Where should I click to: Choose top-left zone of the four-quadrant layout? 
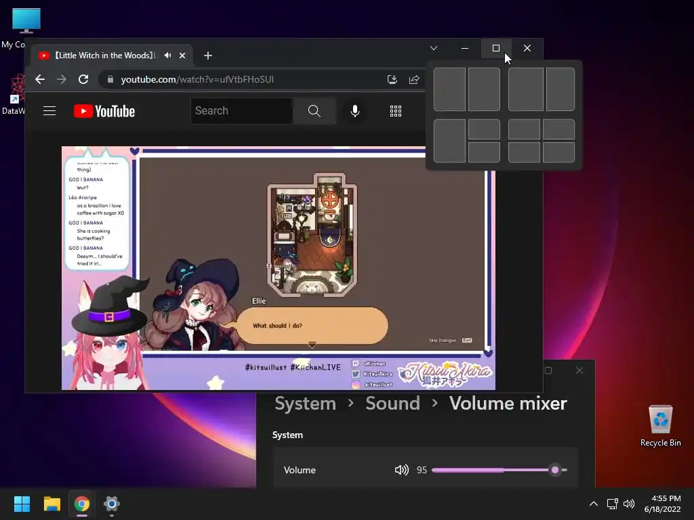coord(524,129)
